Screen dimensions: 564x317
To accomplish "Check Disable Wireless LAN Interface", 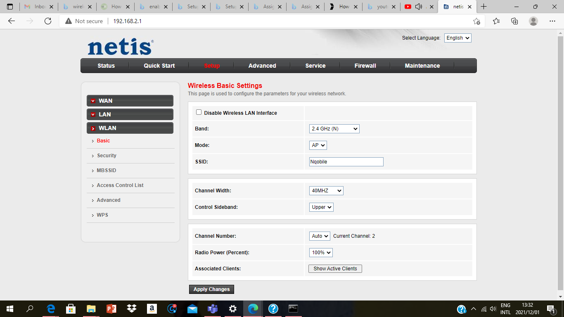I will pyautogui.click(x=199, y=112).
